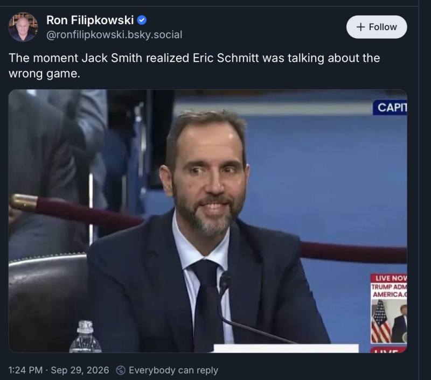This screenshot has width=431, height=380.
Task: Open the embedded hearing photo in full view
Action: 208,221
